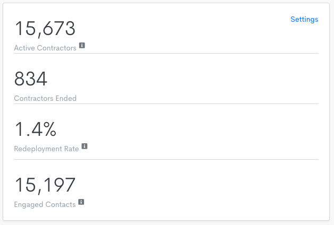This screenshot has width=334, height=225.
Task: Click the Engaged Contacts label
Action: coord(45,204)
